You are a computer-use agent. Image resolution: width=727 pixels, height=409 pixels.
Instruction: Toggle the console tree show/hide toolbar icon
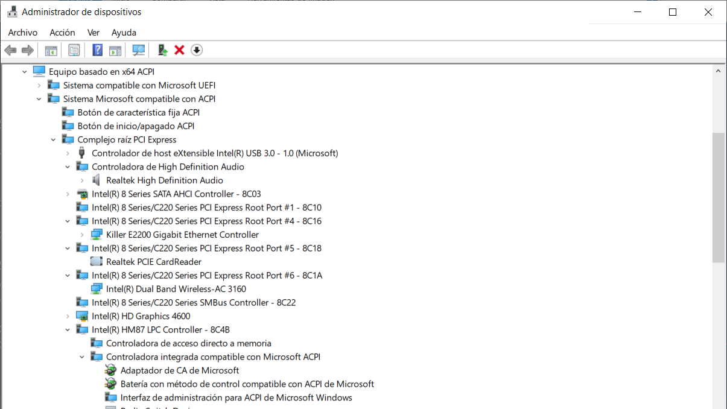coord(51,50)
